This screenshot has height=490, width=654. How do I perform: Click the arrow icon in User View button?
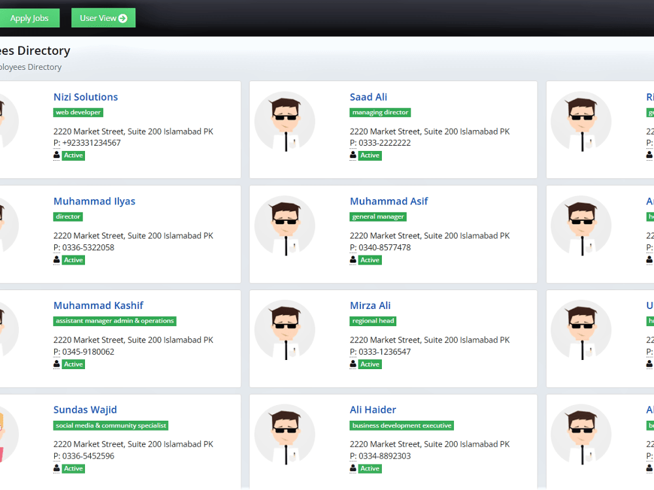(123, 18)
